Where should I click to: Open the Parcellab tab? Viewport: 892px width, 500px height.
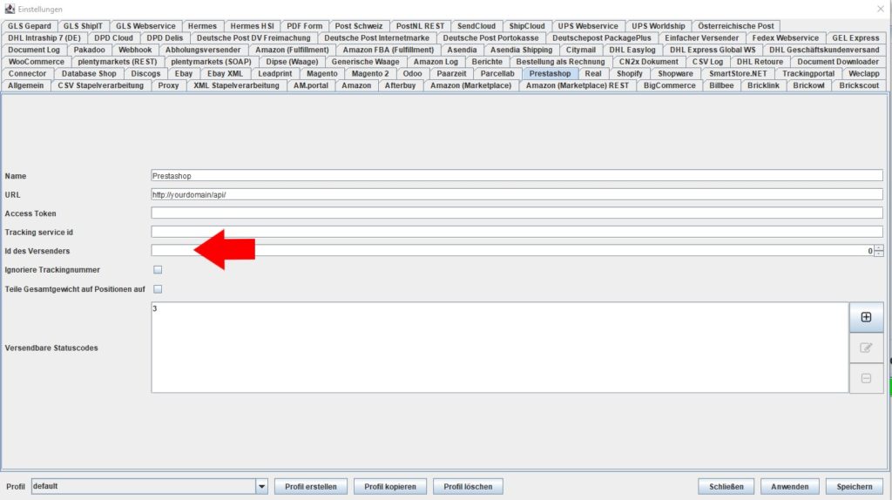[497, 73]
